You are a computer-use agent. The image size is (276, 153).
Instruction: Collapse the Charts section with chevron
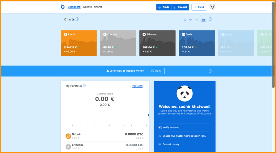click(x=210, y=19)
